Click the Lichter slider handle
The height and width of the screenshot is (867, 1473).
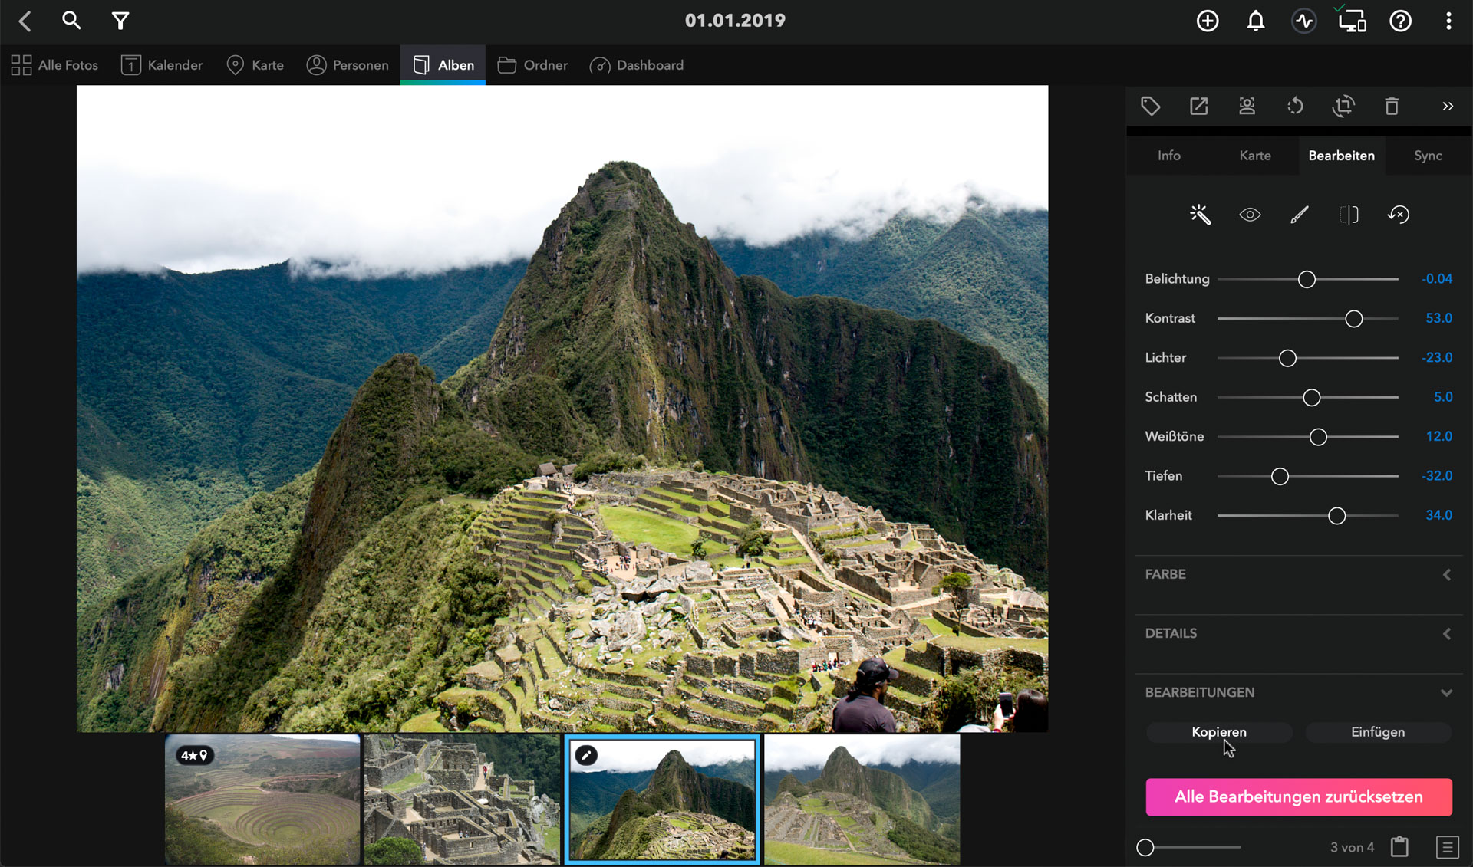[1287, 358]
